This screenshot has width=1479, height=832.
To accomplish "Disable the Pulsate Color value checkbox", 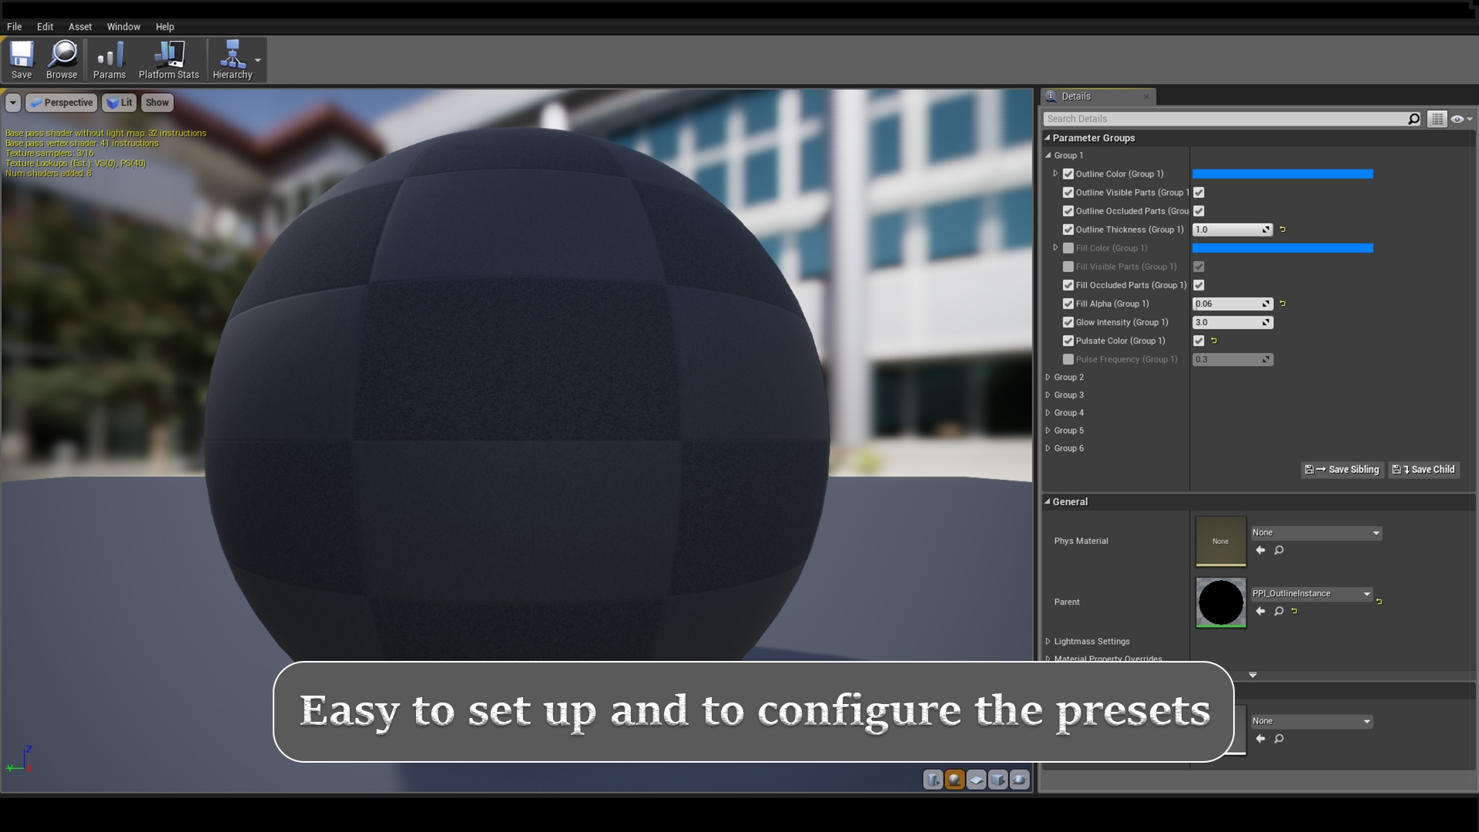I will 1199,341.
